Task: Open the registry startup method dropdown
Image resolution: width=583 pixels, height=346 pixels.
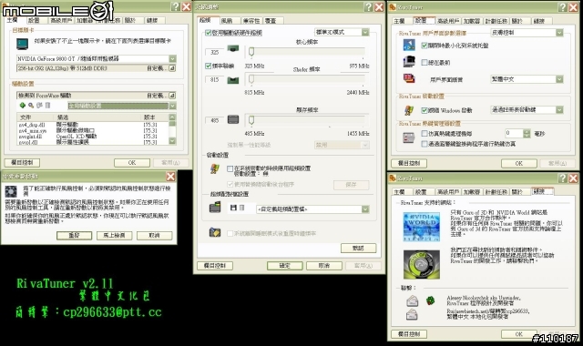Action: [559, 109]
